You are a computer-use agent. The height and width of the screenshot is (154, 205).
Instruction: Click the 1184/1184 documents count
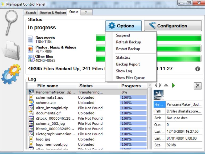point(44,42)
